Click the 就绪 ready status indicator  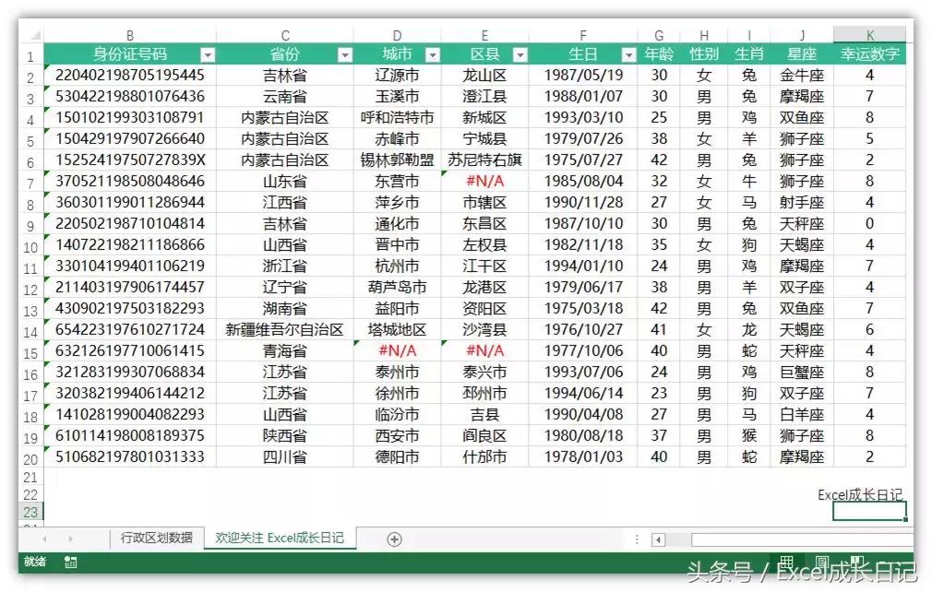pyautogui.click(x=34, y=561)
